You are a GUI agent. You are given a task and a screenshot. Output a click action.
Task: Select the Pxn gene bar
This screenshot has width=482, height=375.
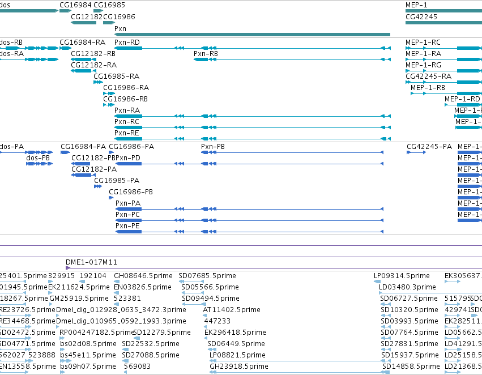252,35
